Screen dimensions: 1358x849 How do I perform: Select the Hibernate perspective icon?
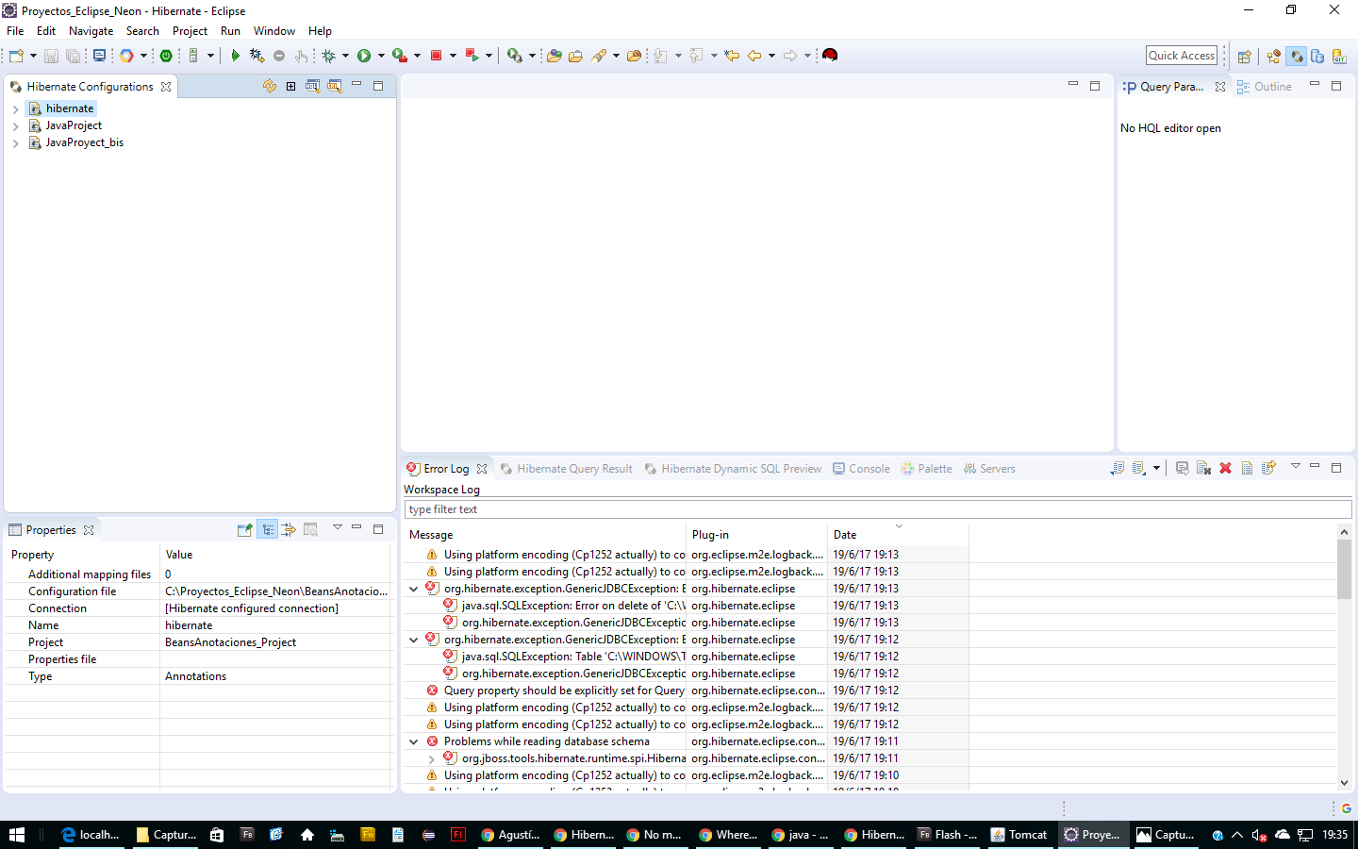pos(1297,56)
